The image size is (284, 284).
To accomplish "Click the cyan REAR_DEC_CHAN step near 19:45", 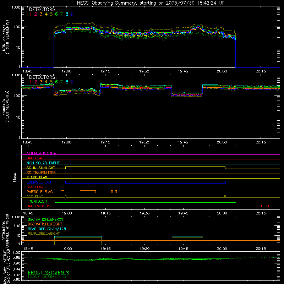I will (x=187, y=236).
